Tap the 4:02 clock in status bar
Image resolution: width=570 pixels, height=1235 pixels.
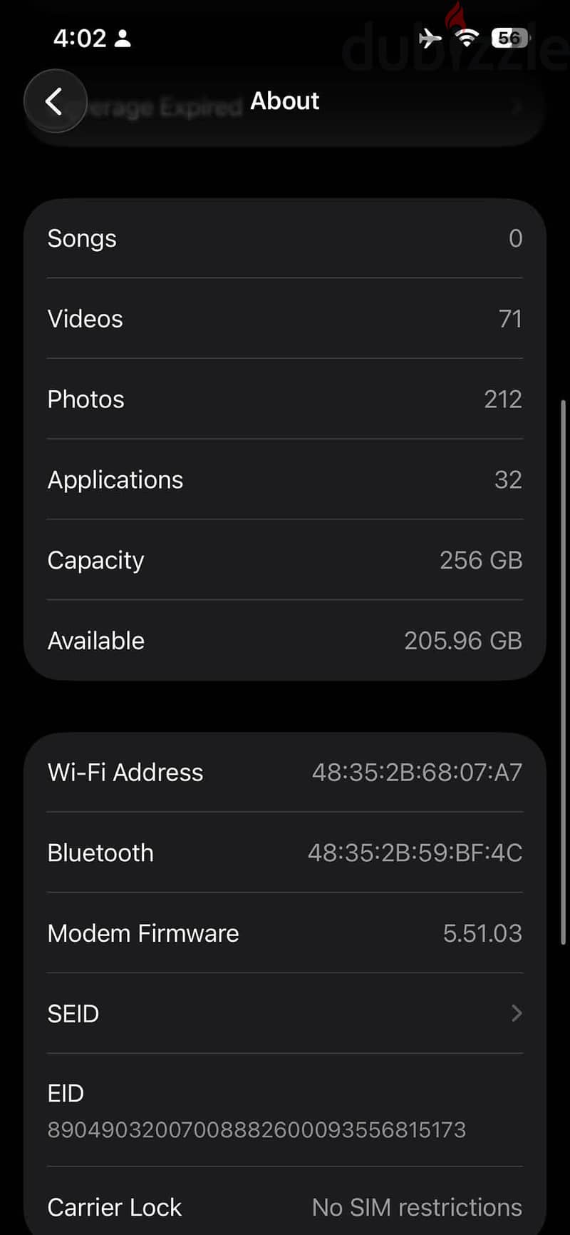point(80,38)
